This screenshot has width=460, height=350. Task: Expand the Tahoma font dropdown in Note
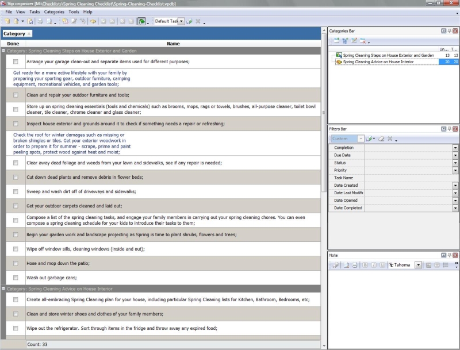click(x=418, y=265)
